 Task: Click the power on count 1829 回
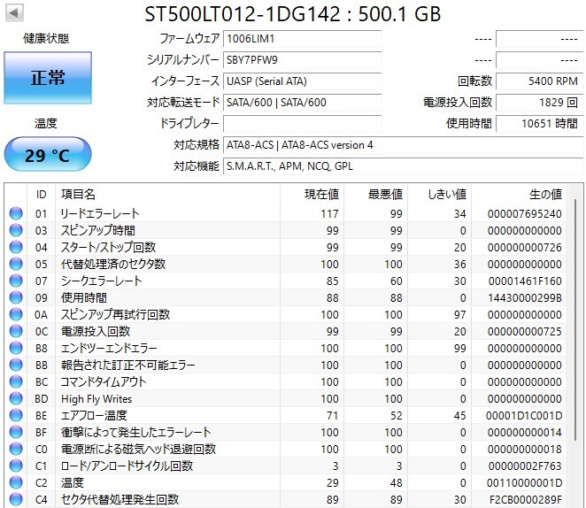[x=540, y=103]
